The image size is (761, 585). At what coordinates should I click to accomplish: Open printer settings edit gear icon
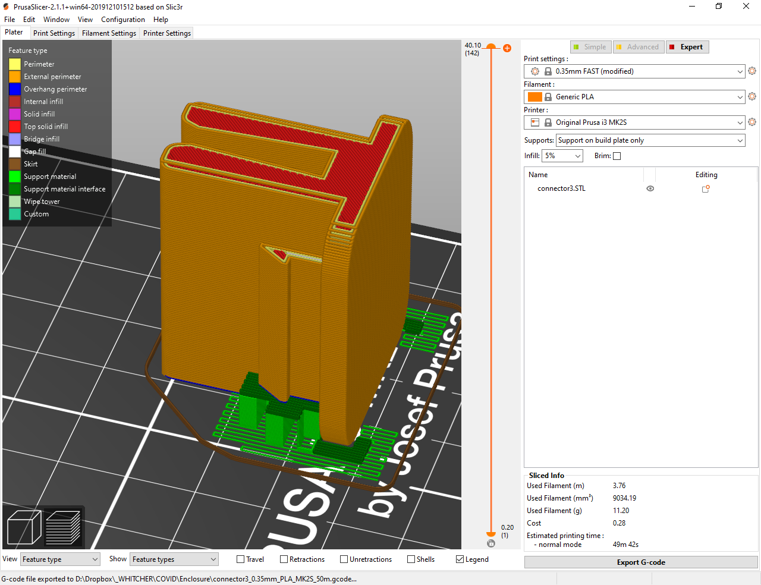752,122
